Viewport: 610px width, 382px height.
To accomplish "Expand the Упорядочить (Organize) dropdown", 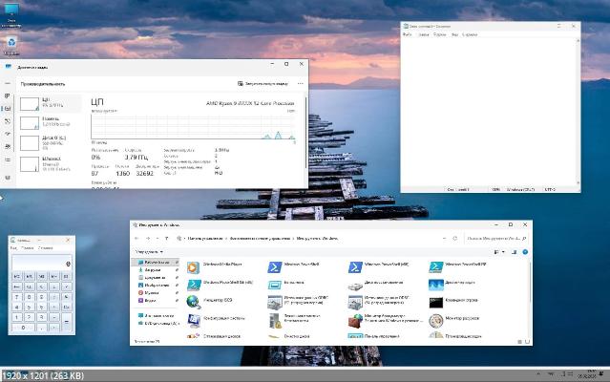I will [149, 252].
